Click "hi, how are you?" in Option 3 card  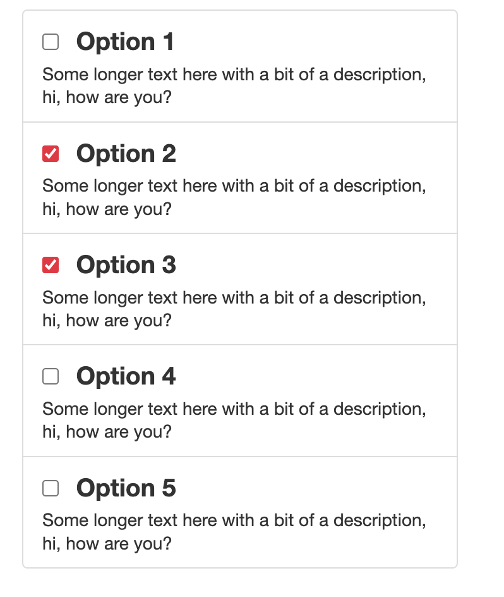click(107, 321)
